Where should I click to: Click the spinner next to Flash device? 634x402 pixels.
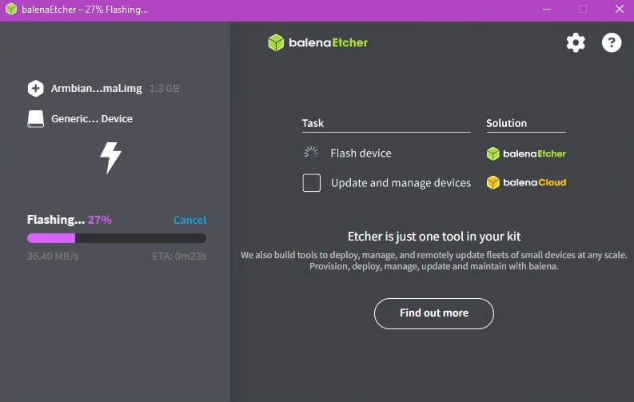click(x=311, y=153)
